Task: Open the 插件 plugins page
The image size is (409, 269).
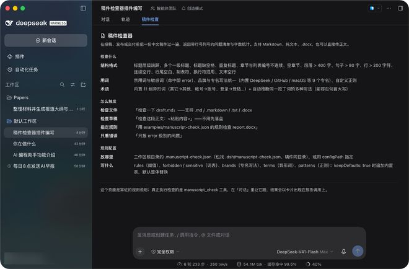Action: 15,56
